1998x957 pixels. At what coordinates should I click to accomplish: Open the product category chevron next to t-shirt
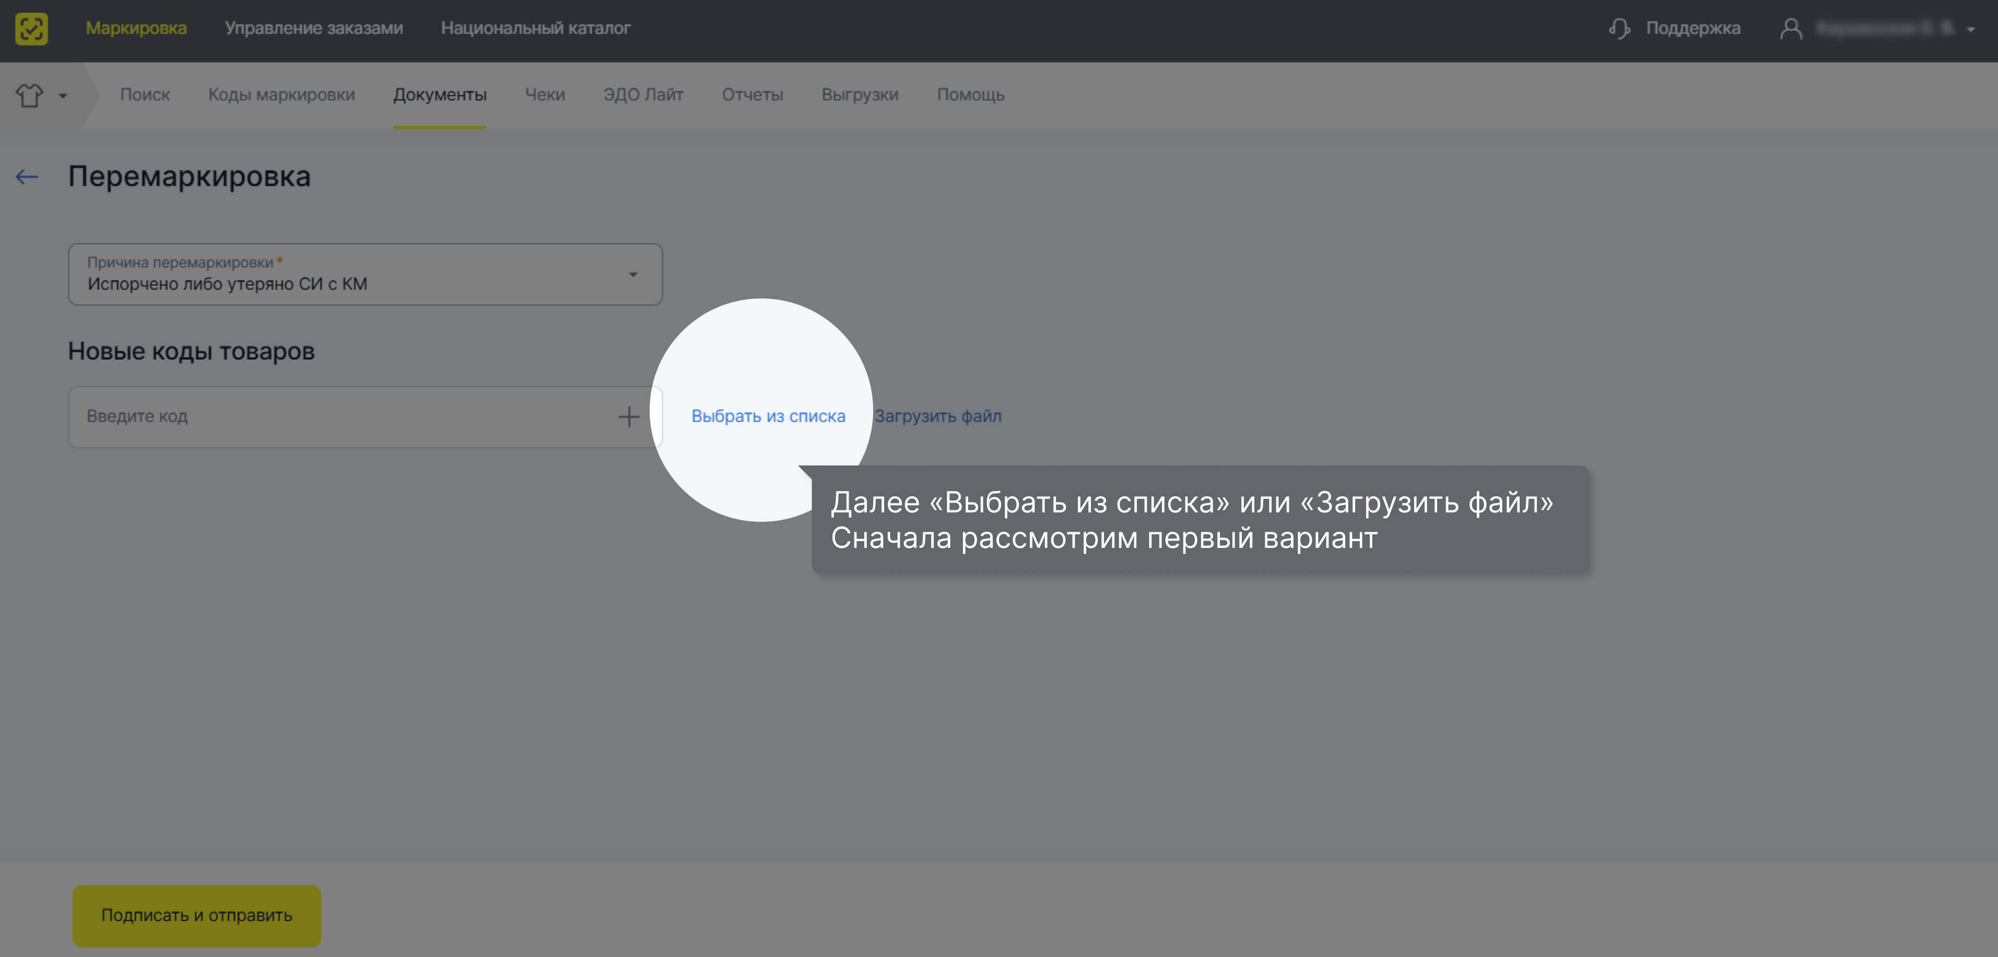pos(62,96)
